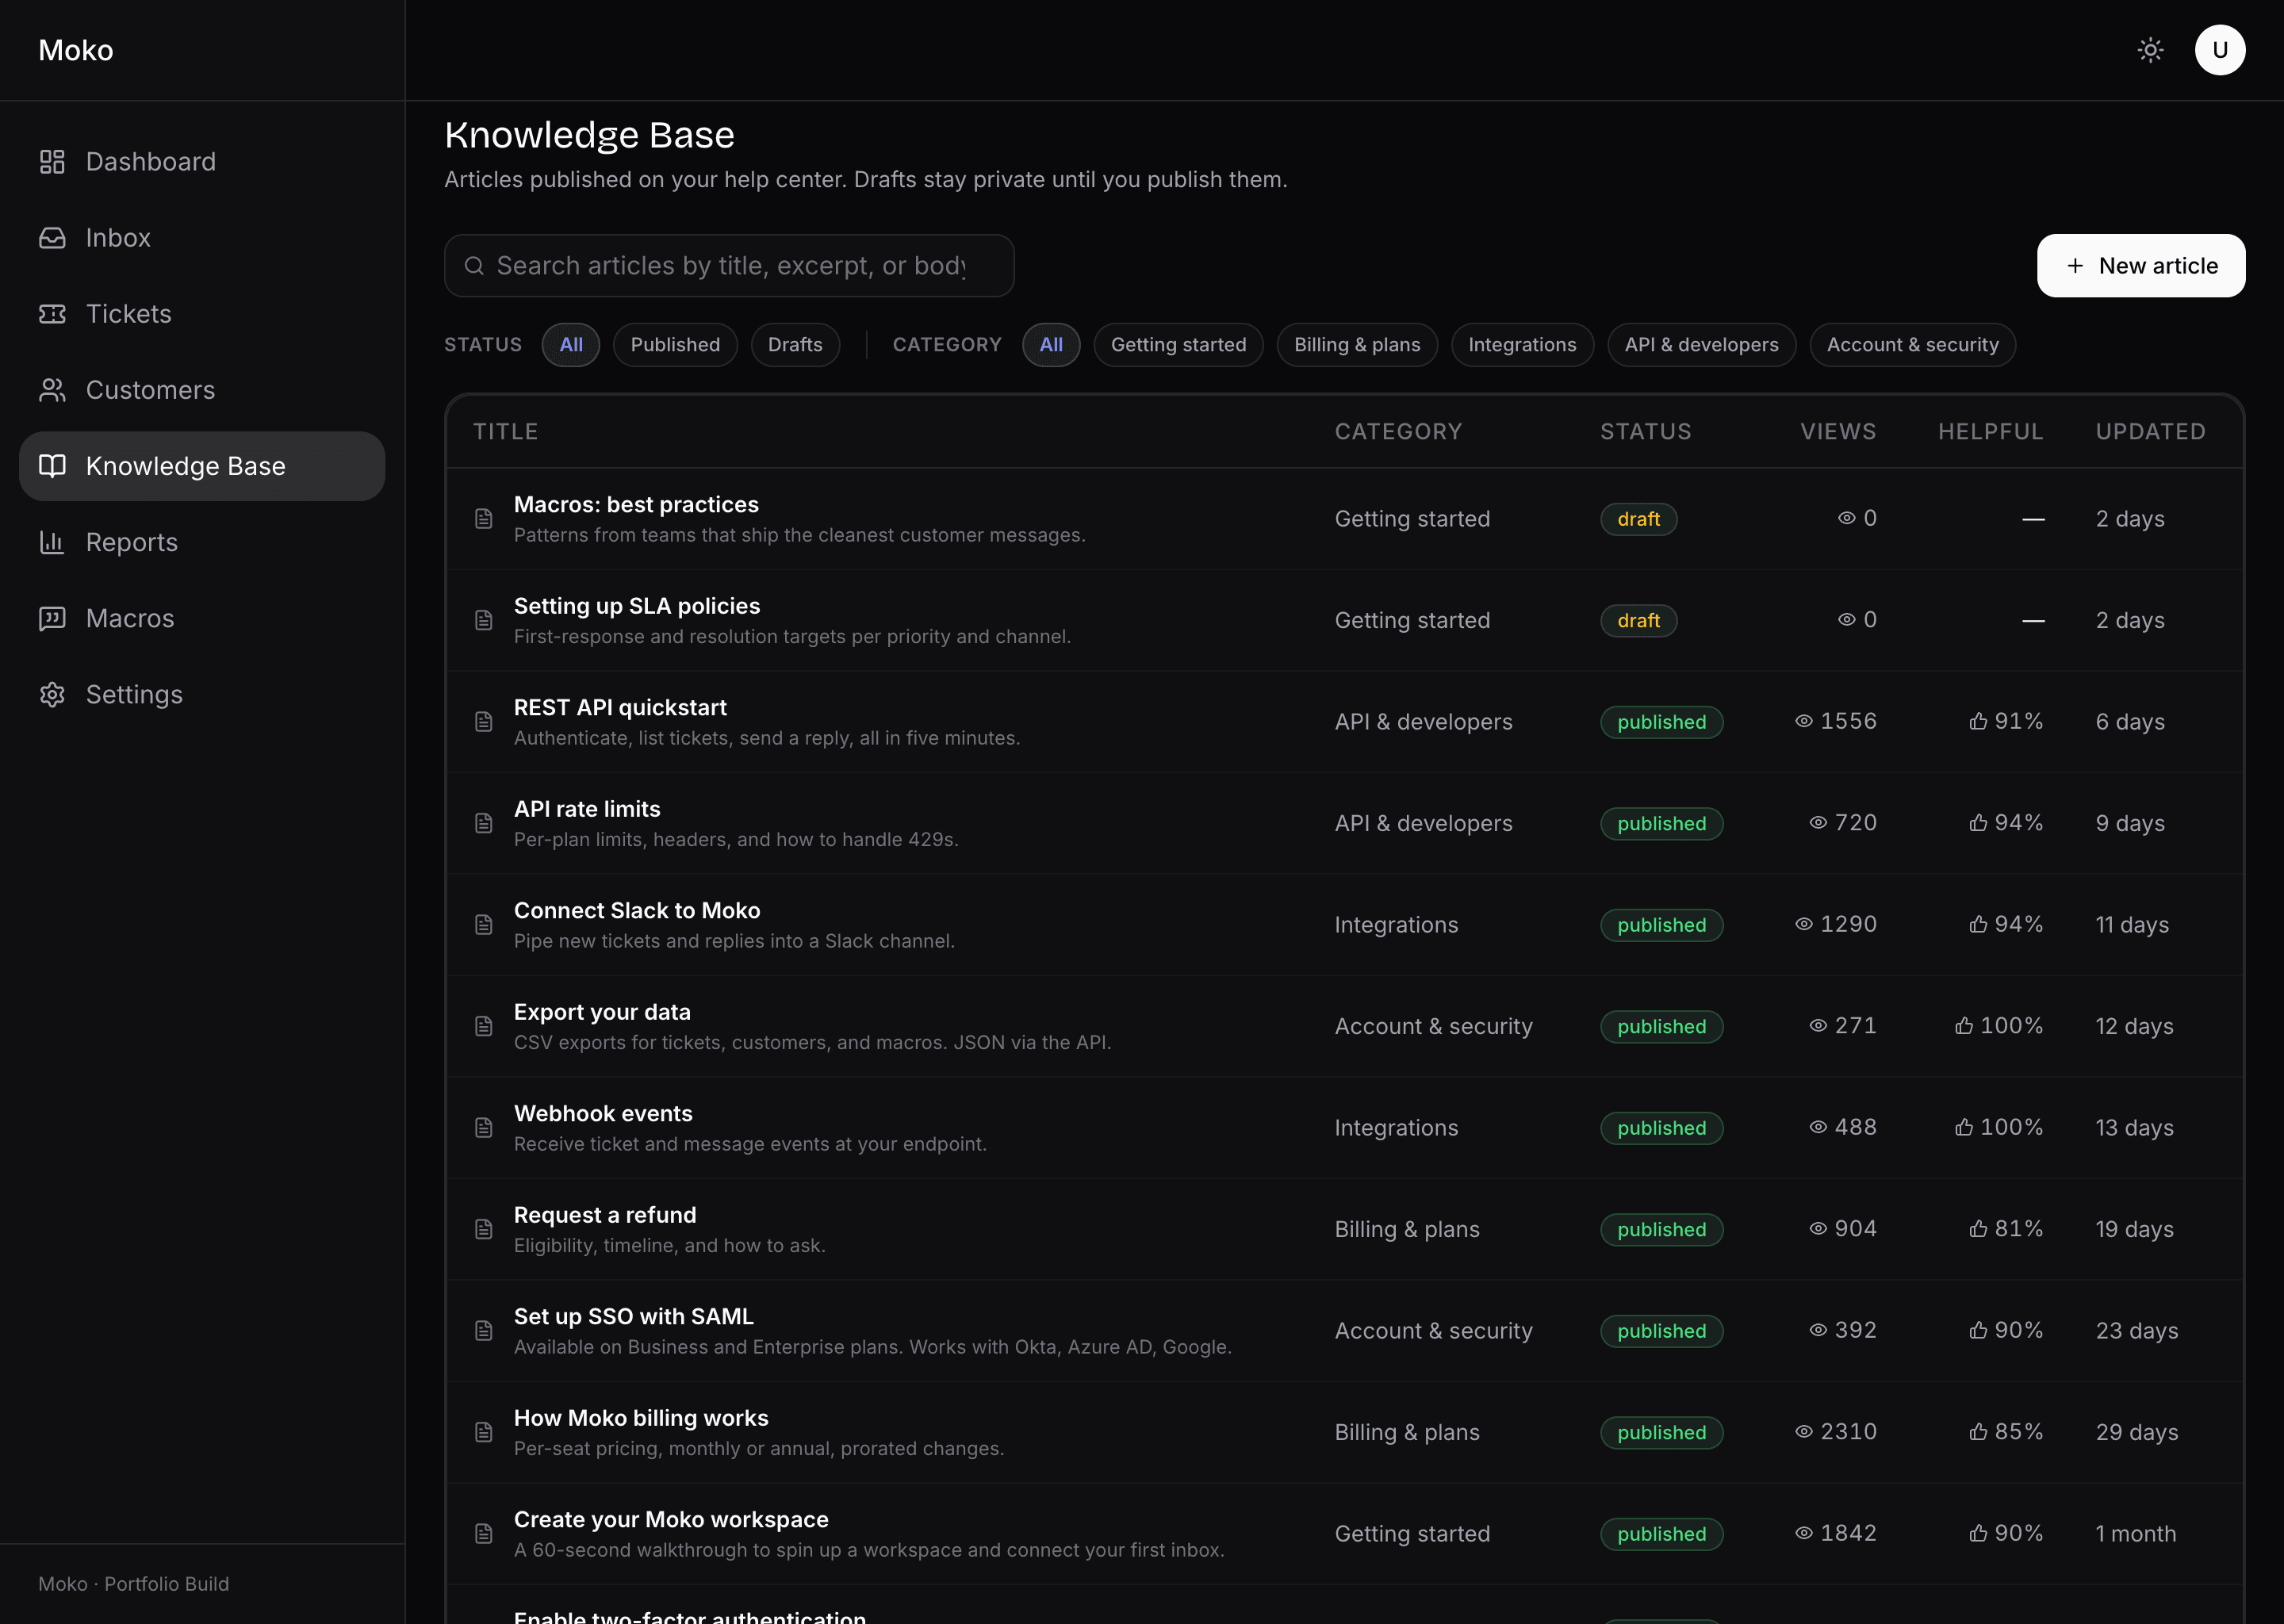
Task: Click draft badge on Setting up SLA policies
Action: [1638, 620]
